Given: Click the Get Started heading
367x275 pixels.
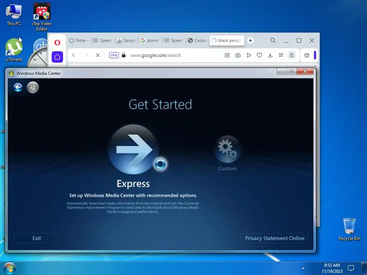Looking at the screenshot, I should coord(160,105).
